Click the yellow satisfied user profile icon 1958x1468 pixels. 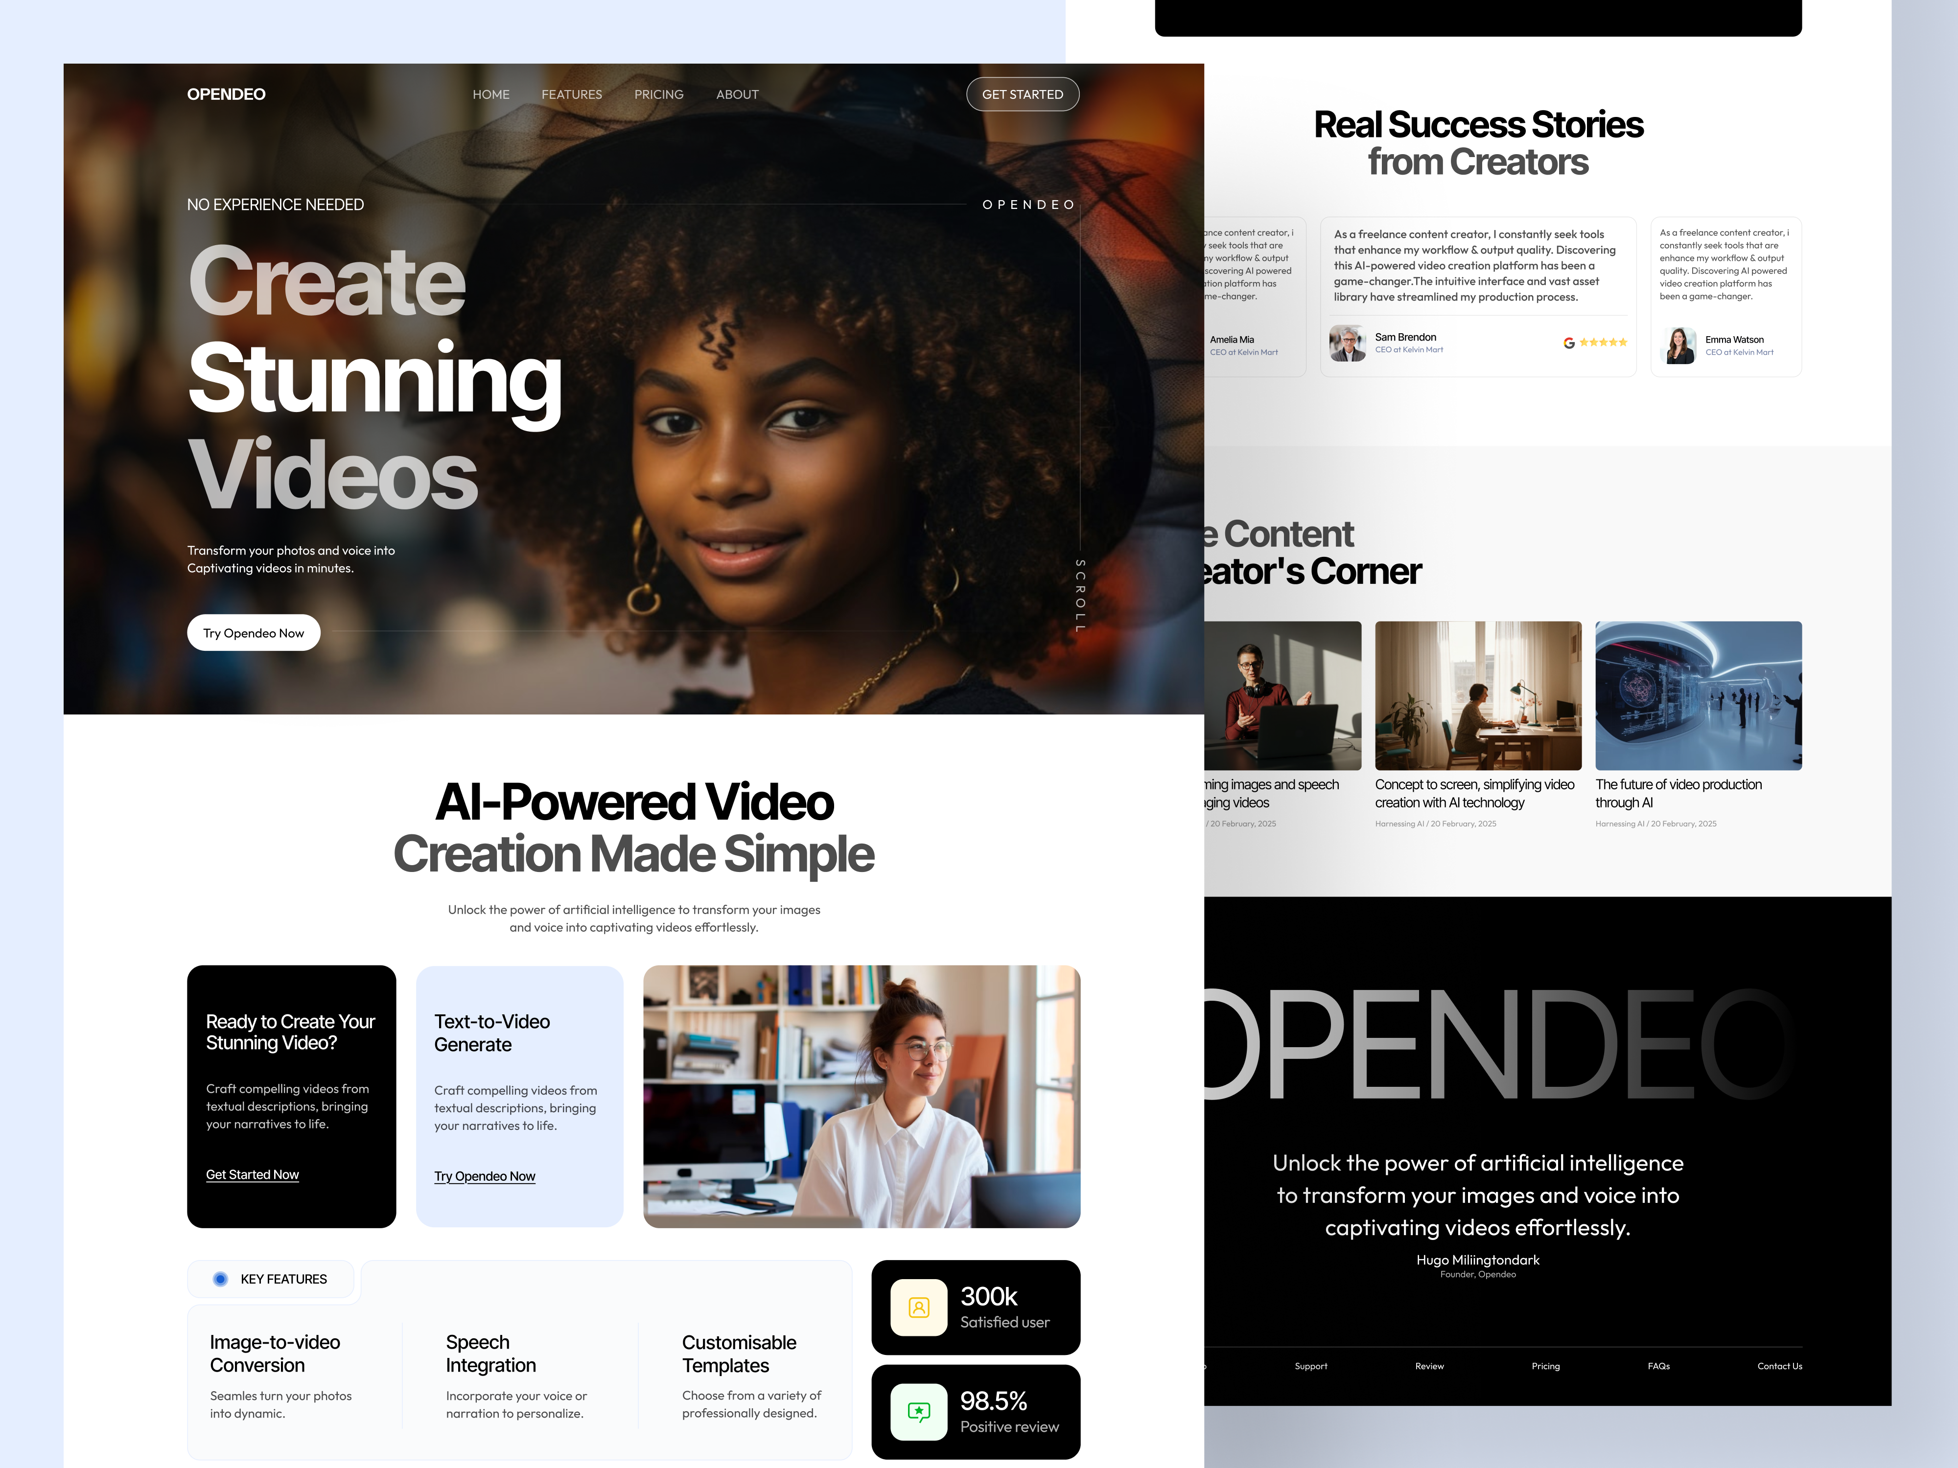coord(919,1307)
